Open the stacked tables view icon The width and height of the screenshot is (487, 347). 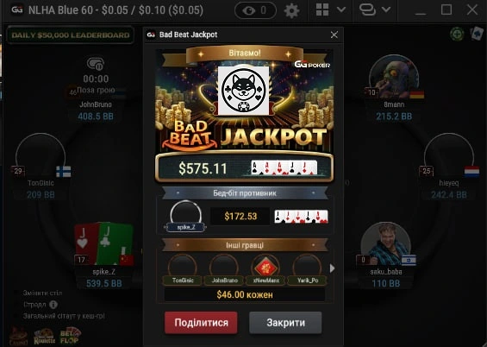(367, 9)
